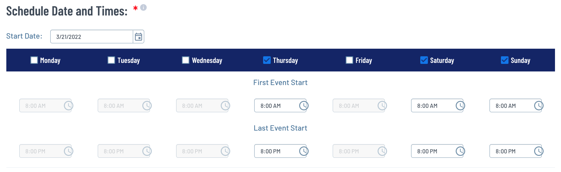Screen dimensions: 561x172
Task: Uncheck the Thursday checkbox
Action: 267,60
